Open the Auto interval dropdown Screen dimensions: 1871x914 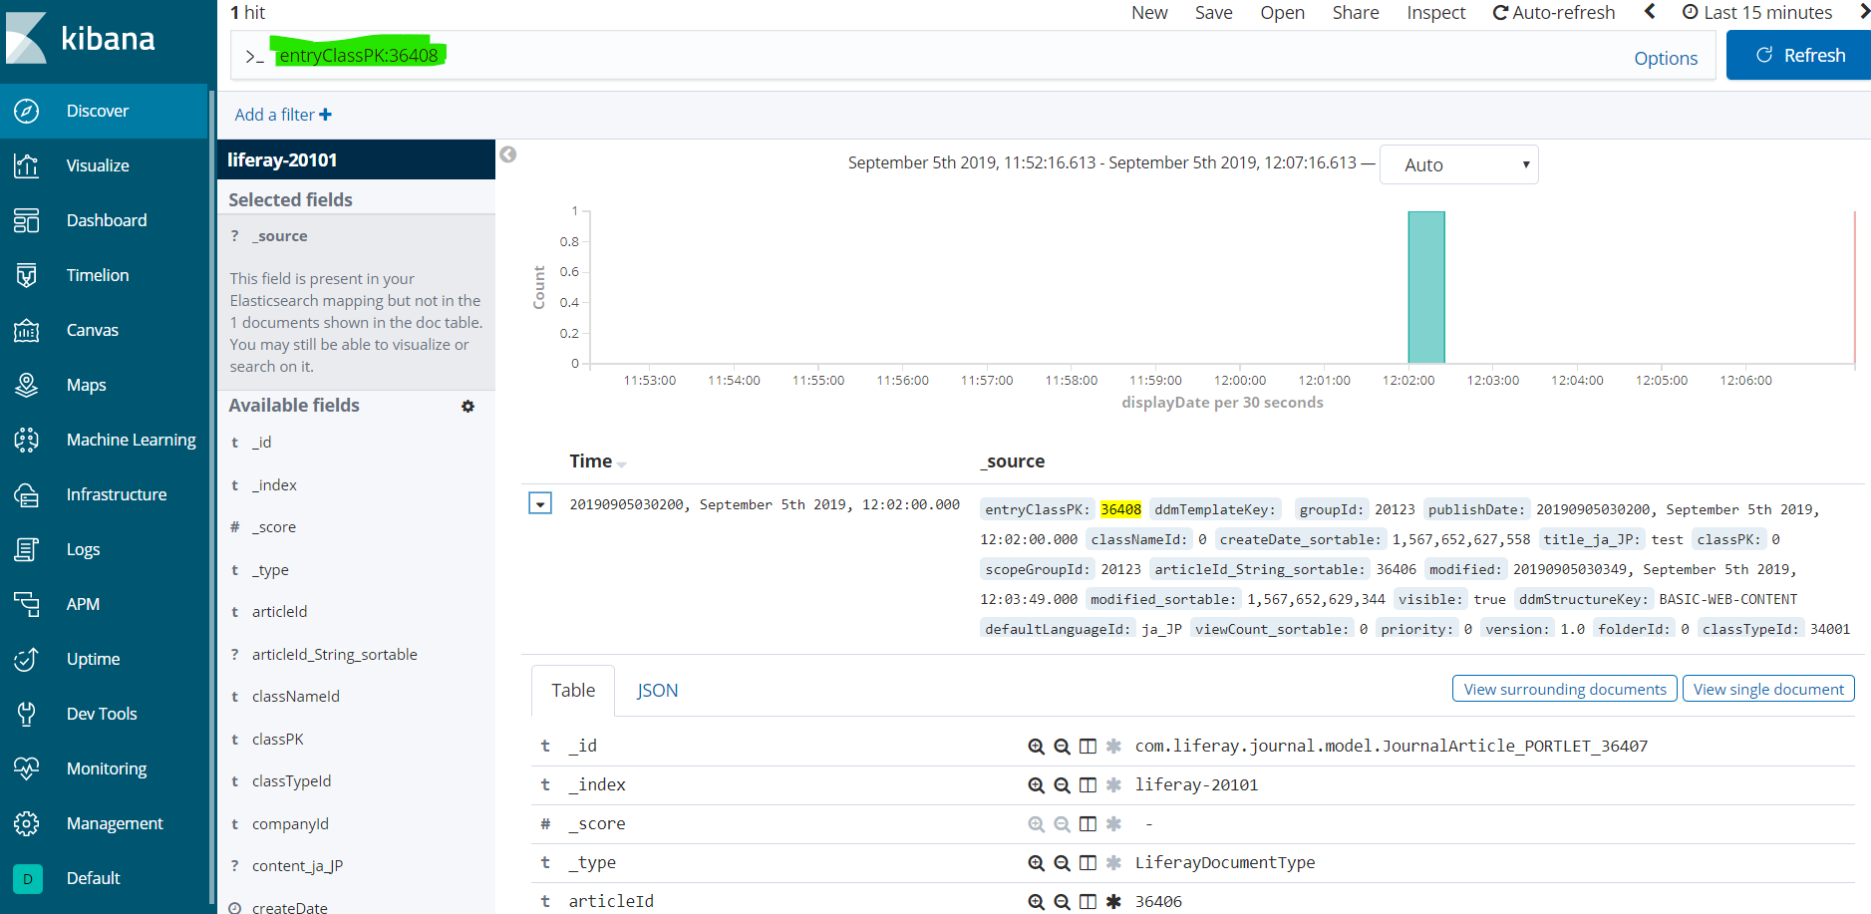tap(1459, 164)
